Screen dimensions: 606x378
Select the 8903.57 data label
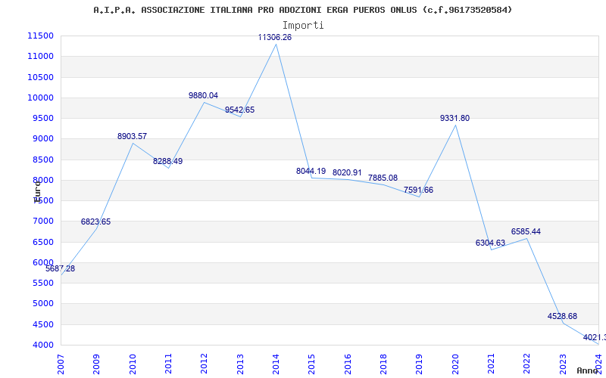(x=132, y=136)
